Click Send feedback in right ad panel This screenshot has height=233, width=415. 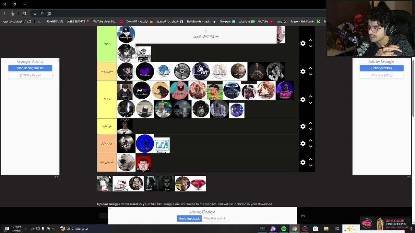[382, 68]
